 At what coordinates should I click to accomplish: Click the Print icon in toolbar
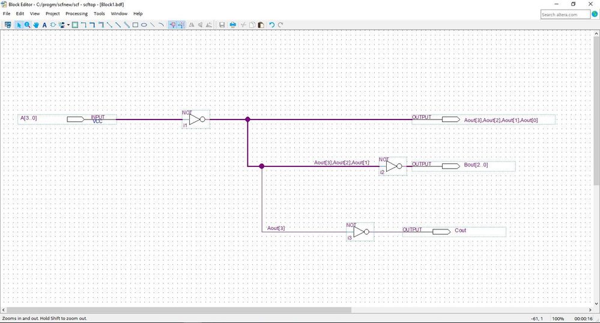click(x=232, y=25)
